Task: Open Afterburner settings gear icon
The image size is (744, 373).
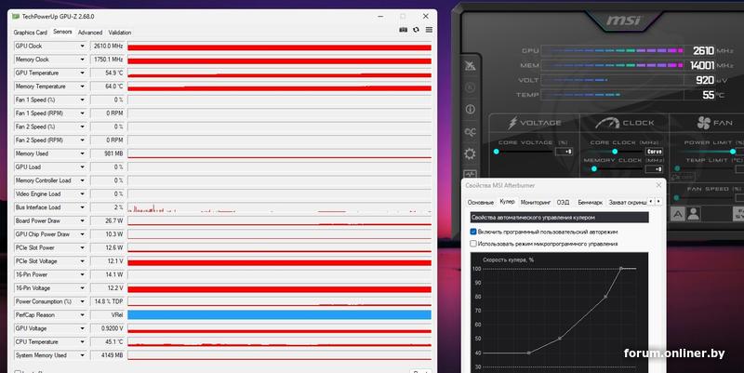Action: click(471, 153)
